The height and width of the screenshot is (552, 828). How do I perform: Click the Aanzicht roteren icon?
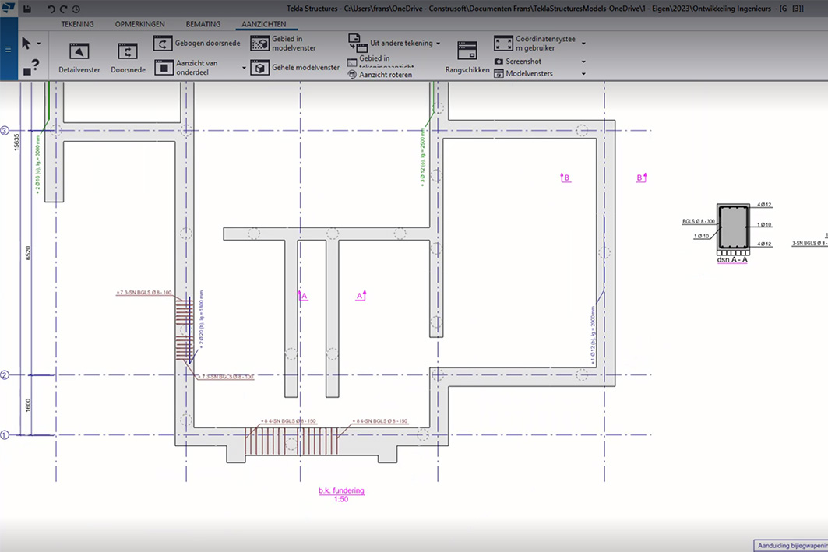point(352,75)
